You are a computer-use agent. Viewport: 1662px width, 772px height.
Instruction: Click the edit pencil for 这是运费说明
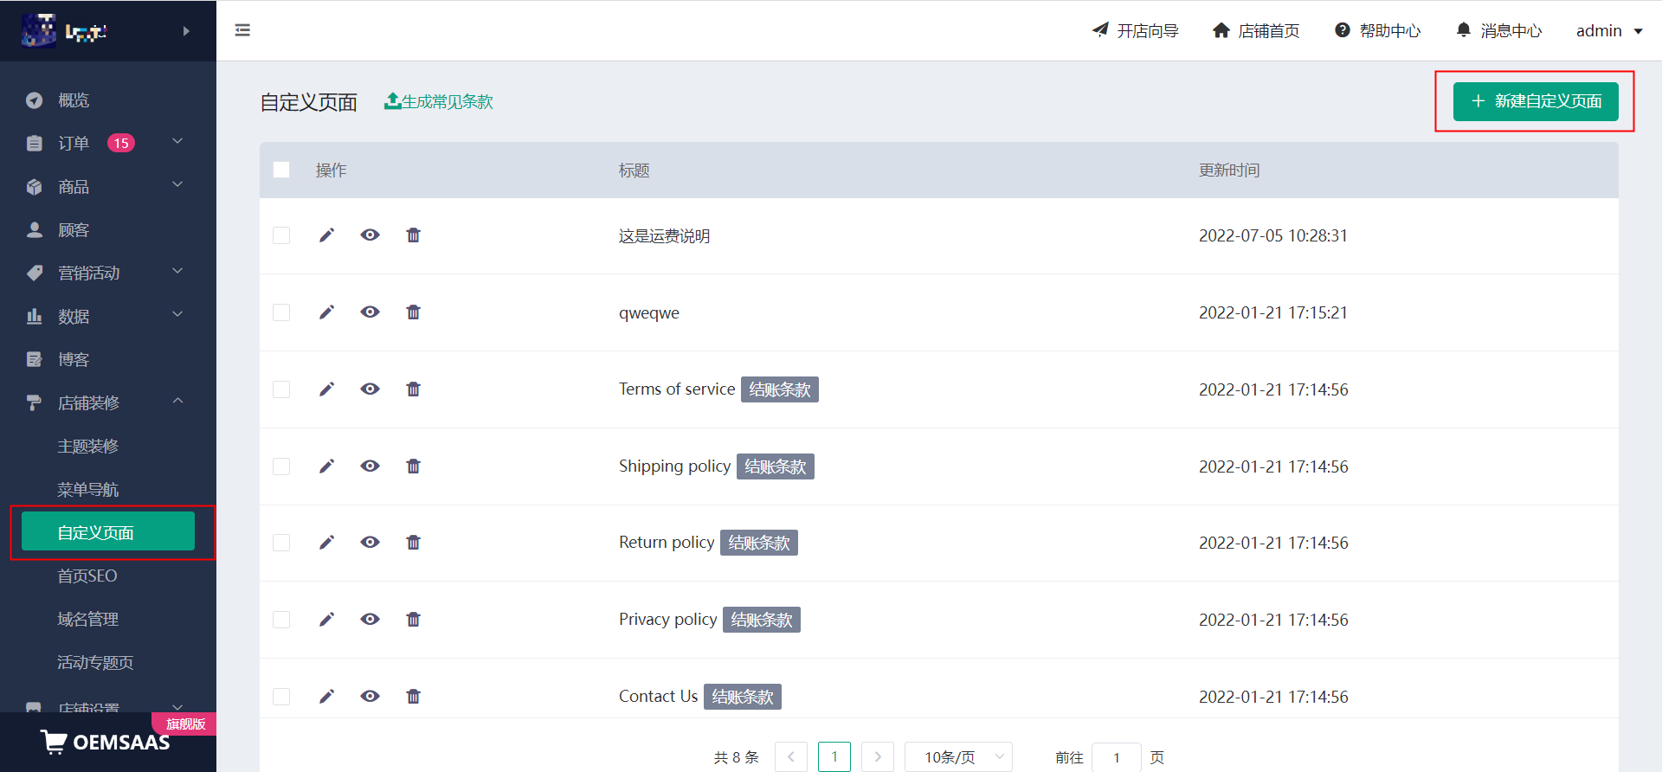click(x=326, y=235)
